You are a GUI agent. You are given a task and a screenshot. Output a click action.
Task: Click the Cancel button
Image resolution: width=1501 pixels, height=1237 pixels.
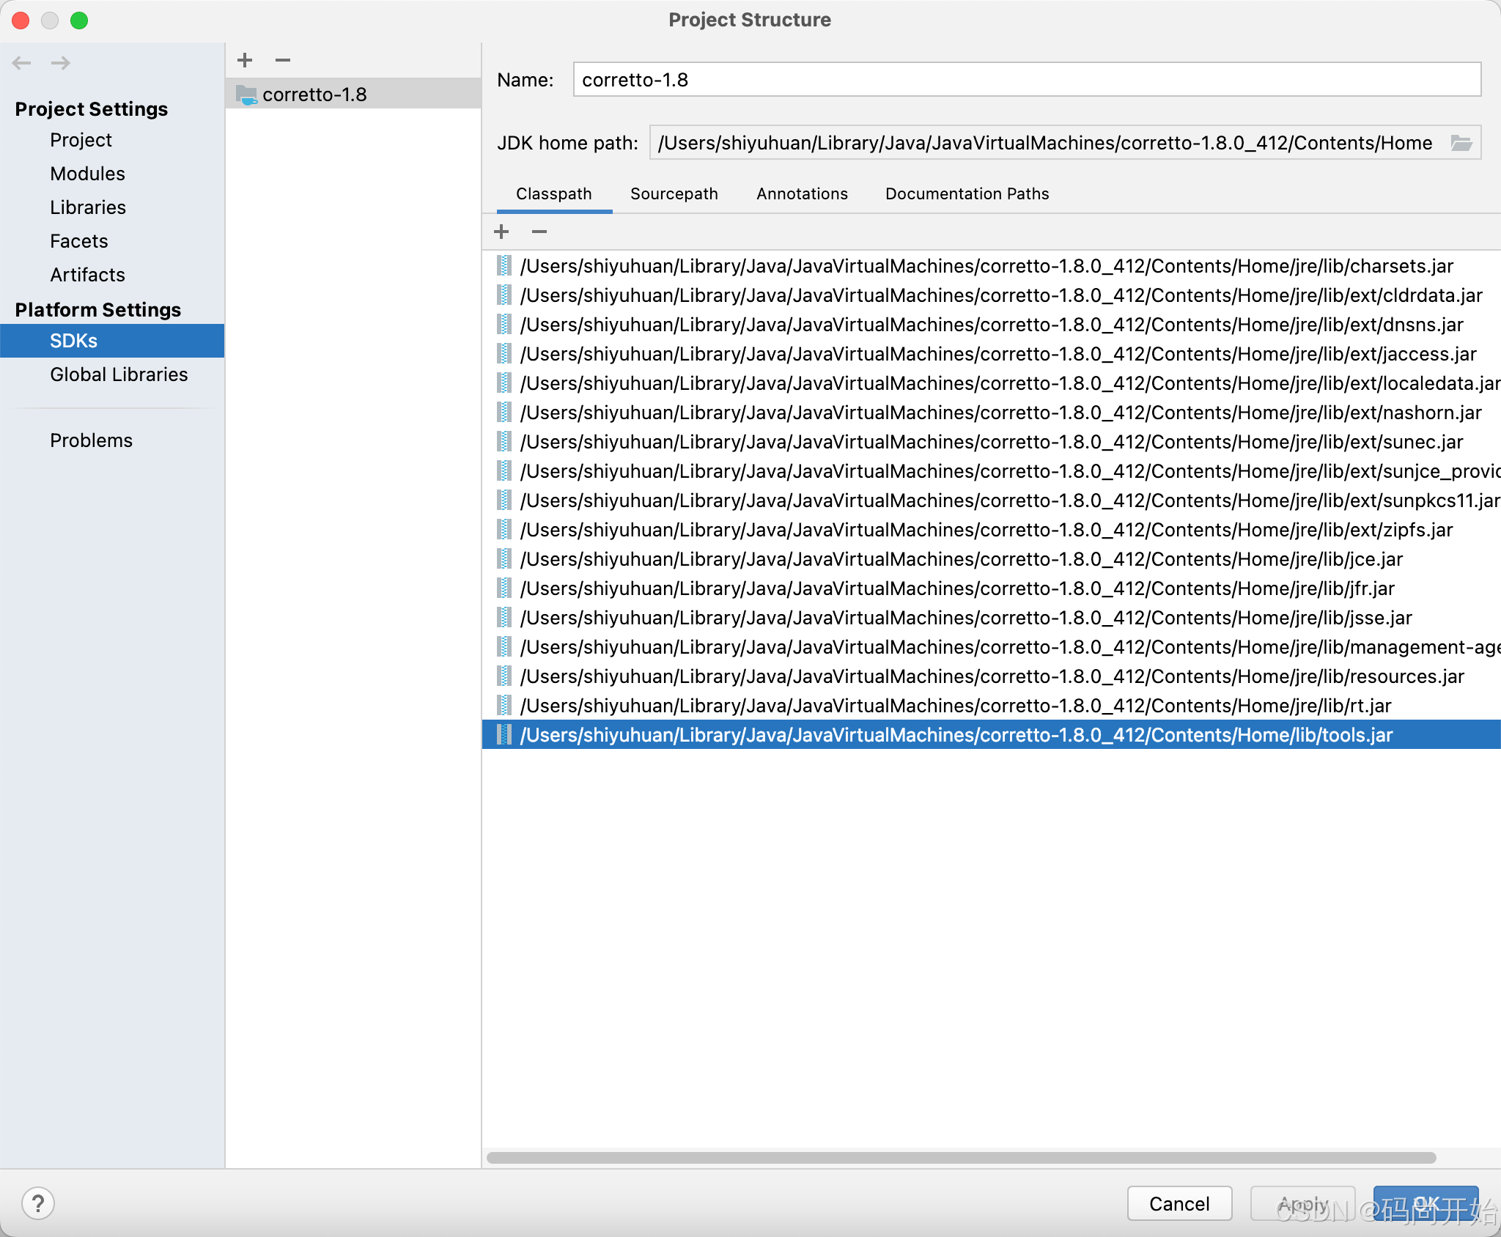click(x=1179, y=1203)
